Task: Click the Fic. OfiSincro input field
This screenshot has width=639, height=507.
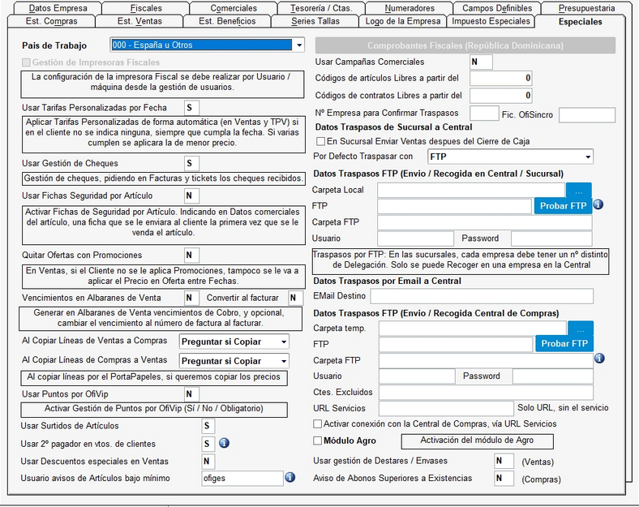Action: click(587, 115)
